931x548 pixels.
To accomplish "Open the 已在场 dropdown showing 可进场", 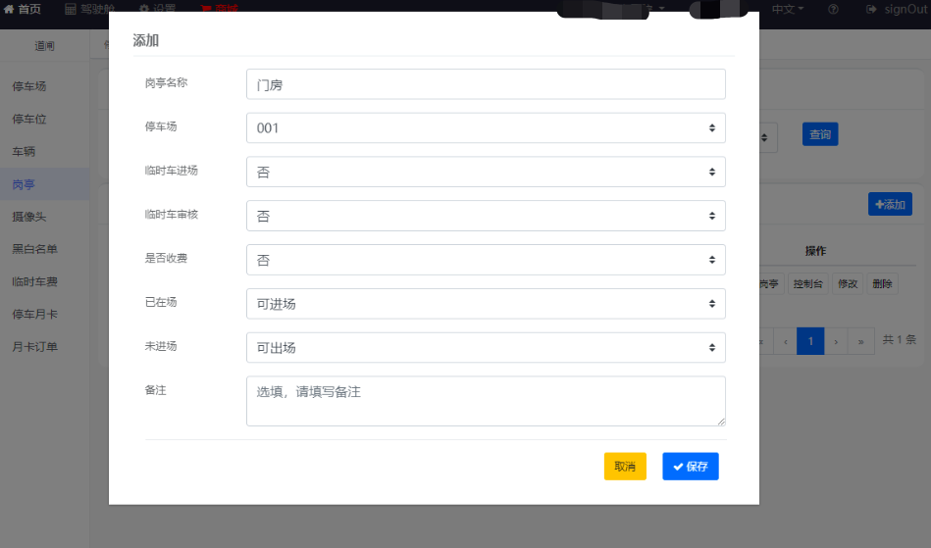I will point(486,304).
